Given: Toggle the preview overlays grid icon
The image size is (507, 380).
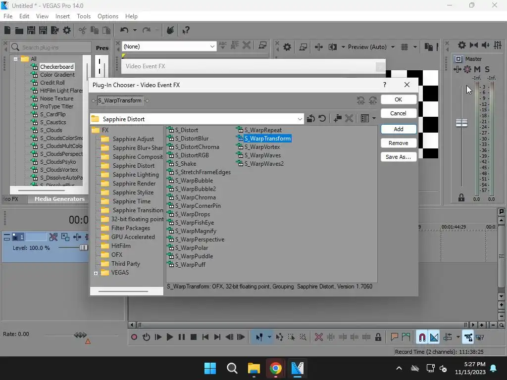Looking at the screenshot, I should pos(405,47).
